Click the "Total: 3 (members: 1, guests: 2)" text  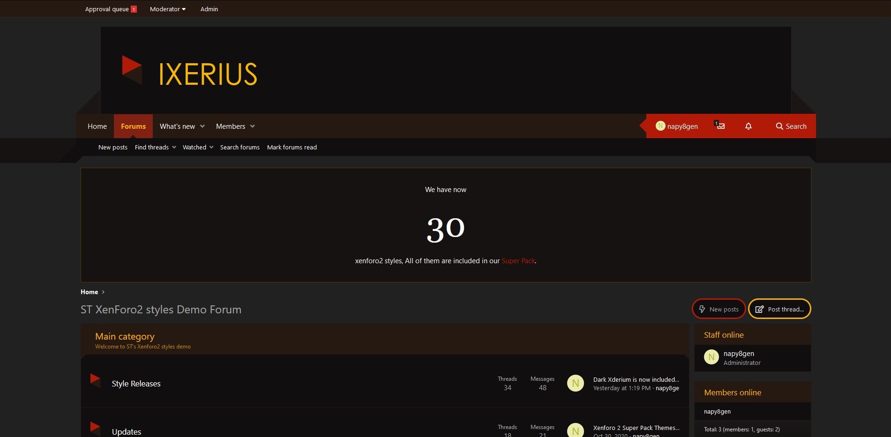click(x=741, y=430)
